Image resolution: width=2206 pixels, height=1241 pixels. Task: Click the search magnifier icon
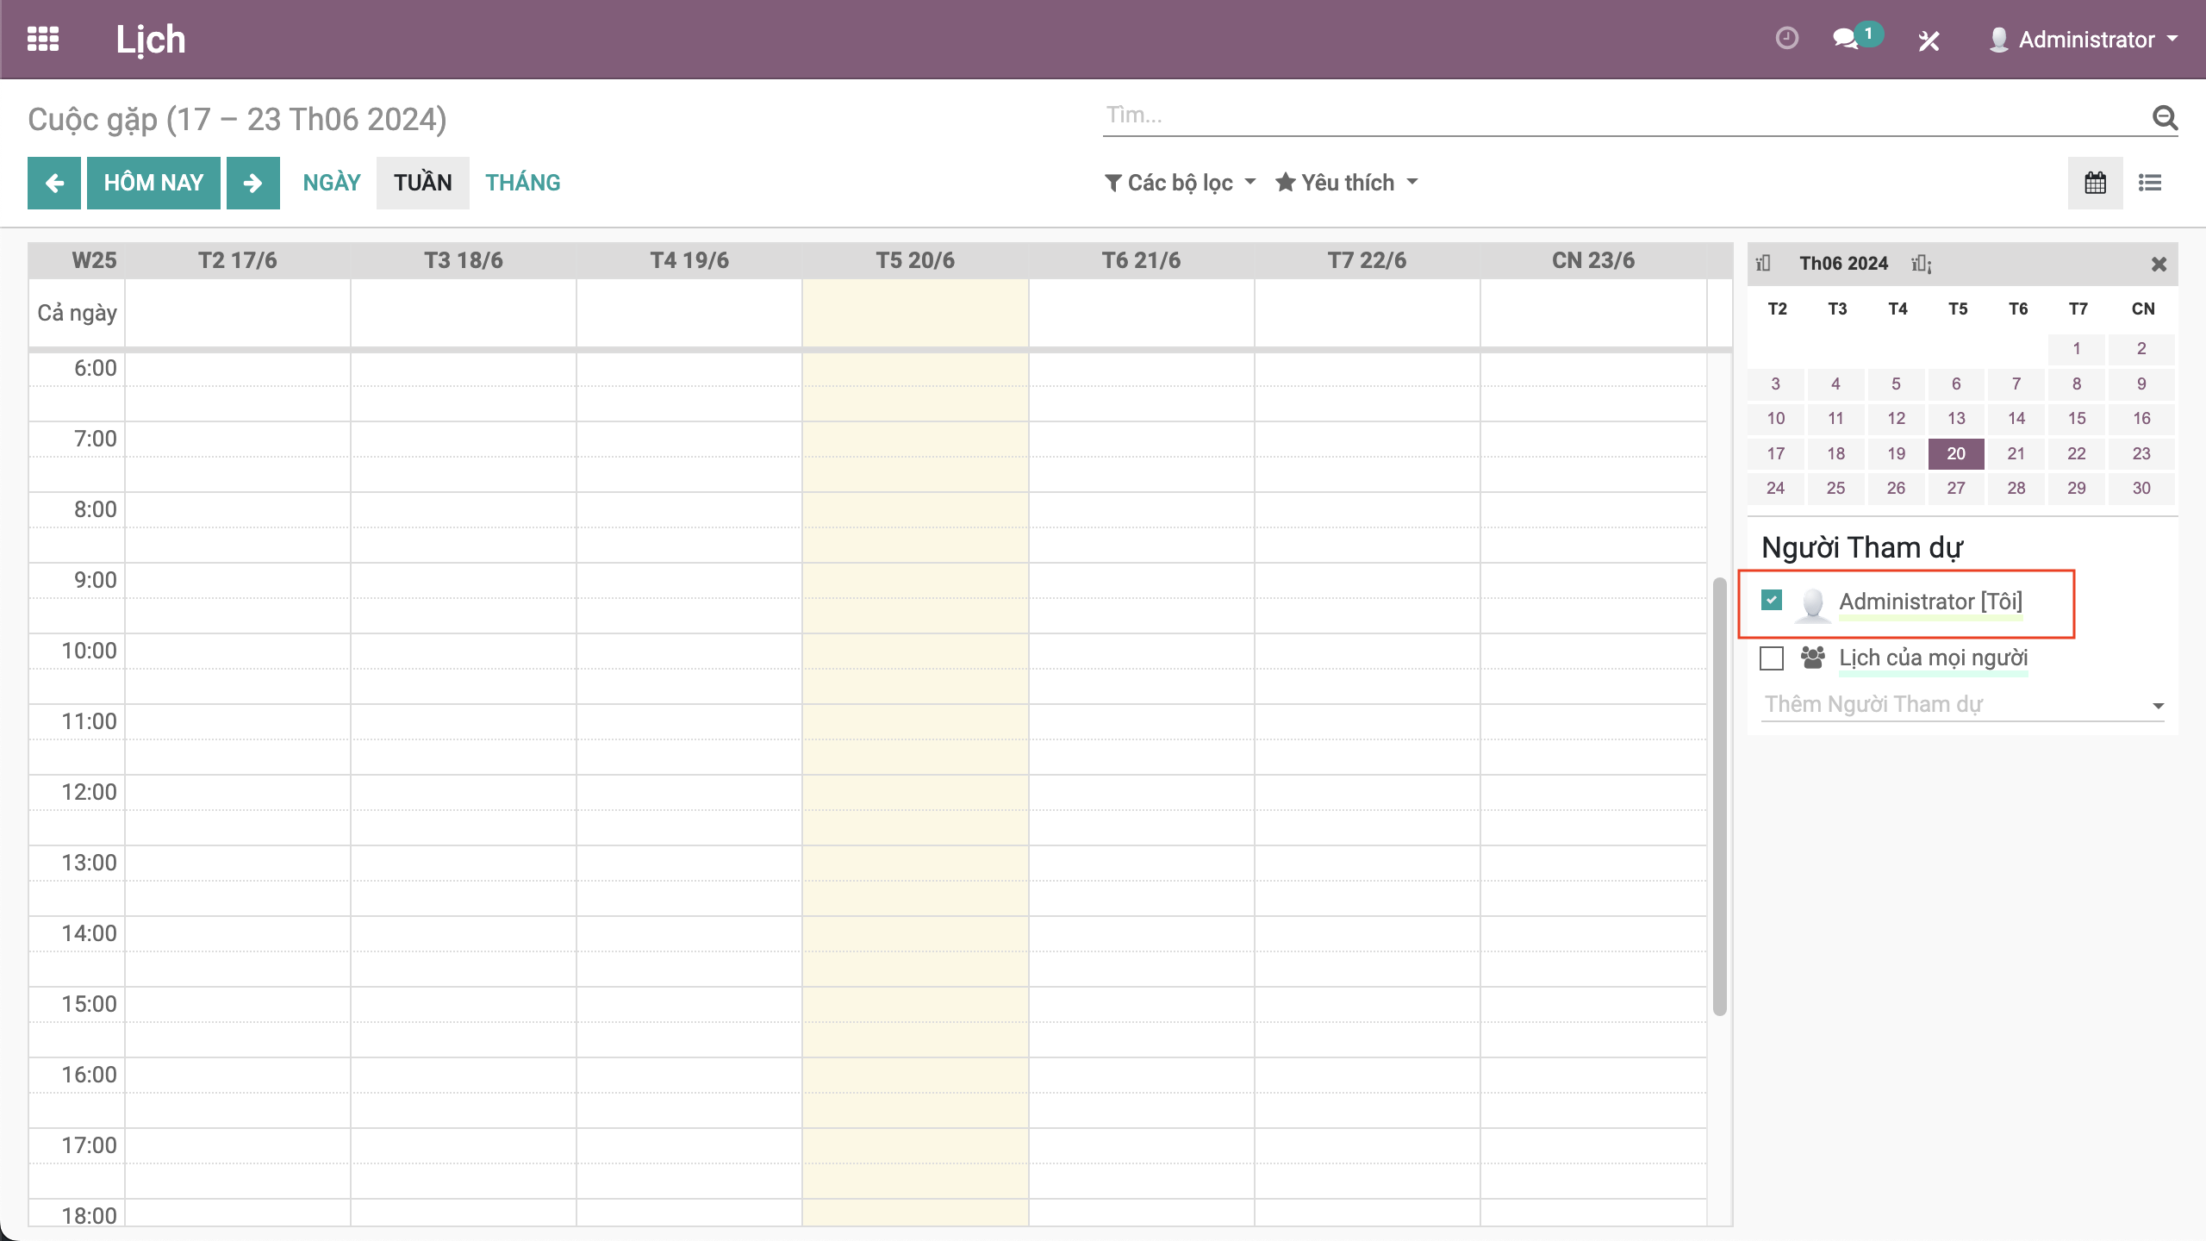[x=2165, y=117]
